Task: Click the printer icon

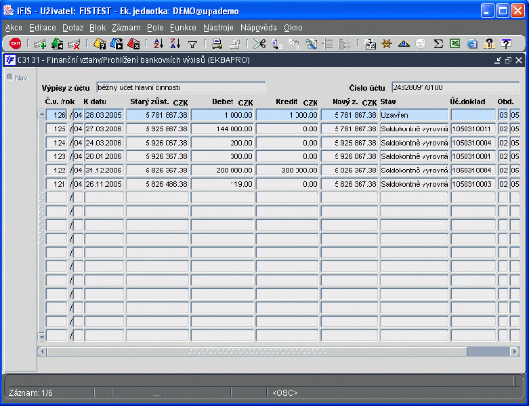Action: 217,44
